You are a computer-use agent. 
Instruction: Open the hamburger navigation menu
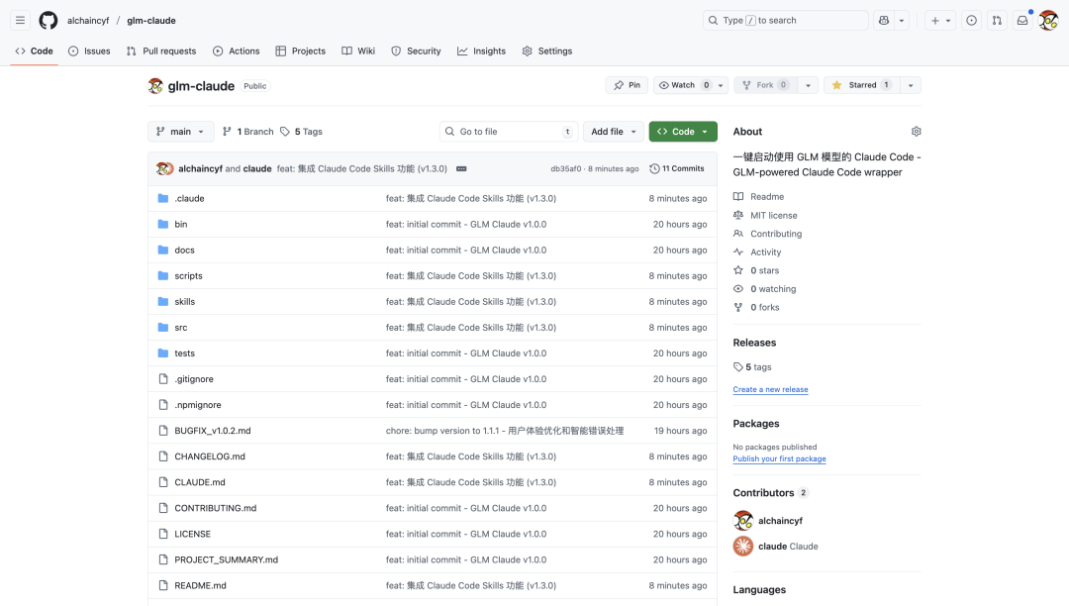pos(21,21)
